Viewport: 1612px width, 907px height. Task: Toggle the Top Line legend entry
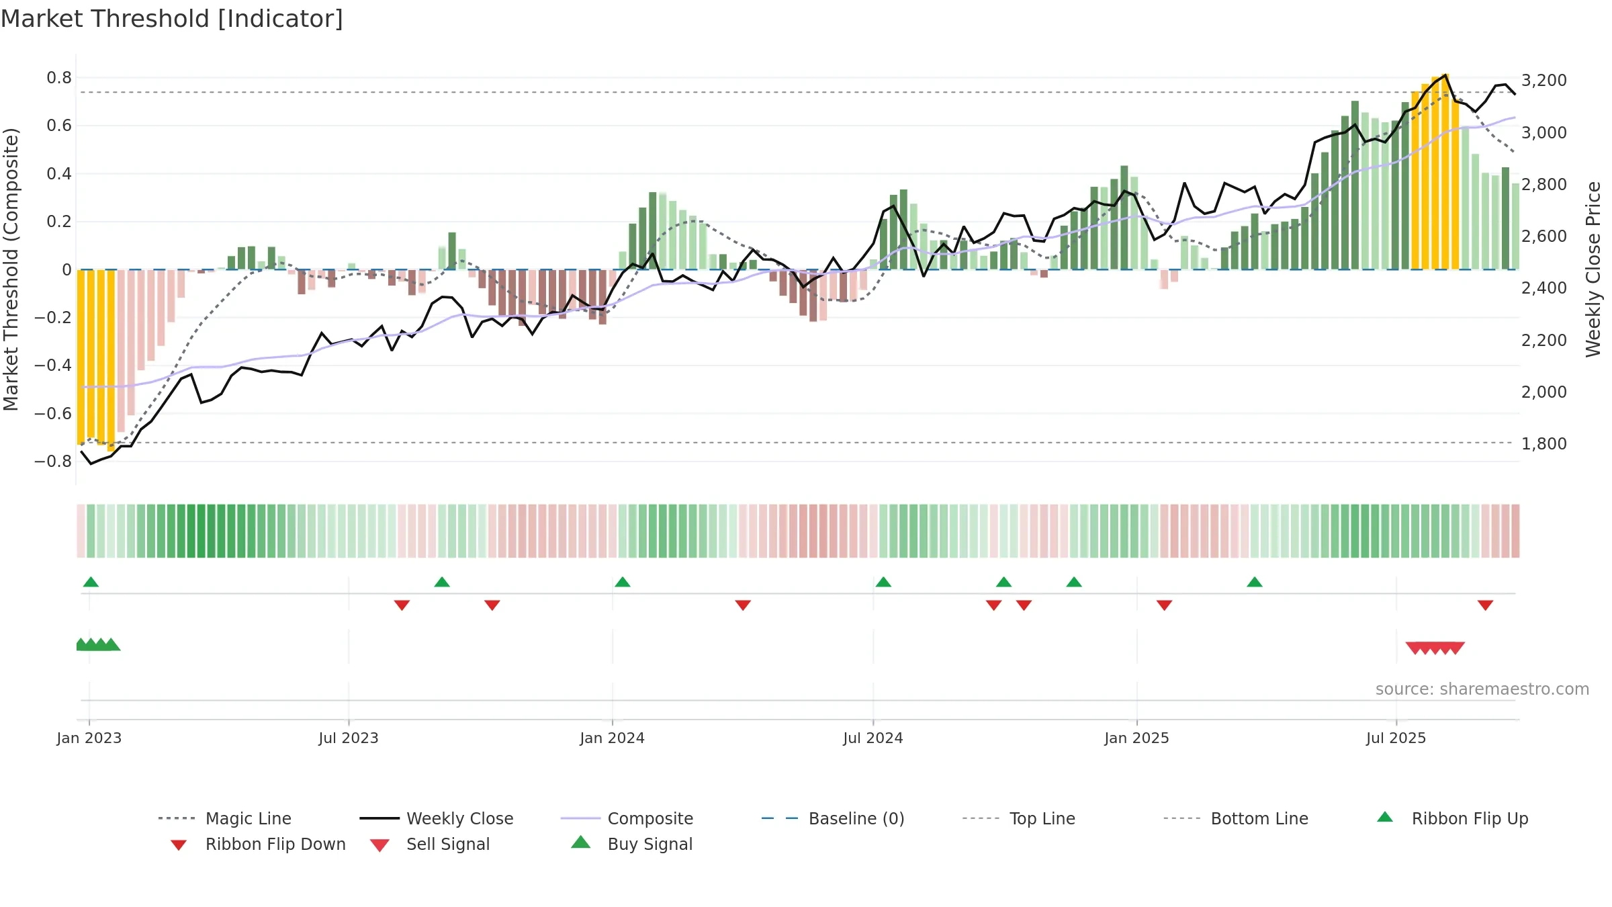(x=1018, y=818)
